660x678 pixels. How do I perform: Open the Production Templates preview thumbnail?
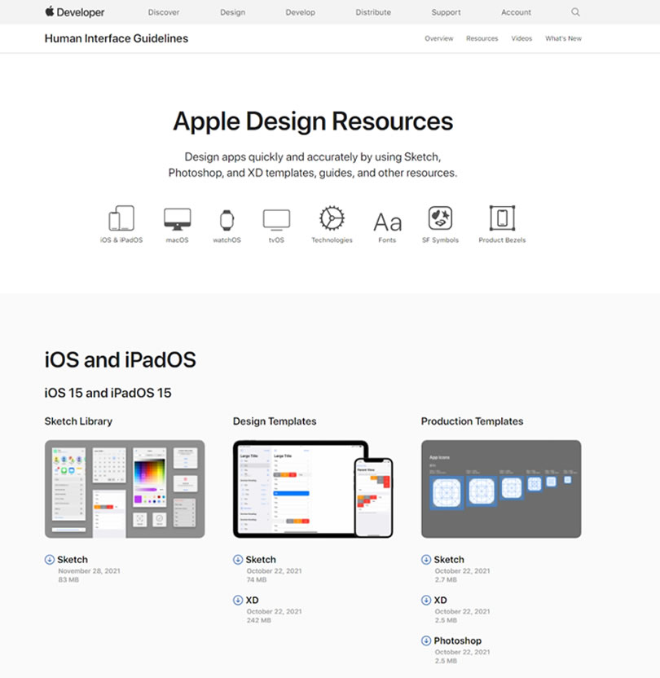tap(501, 489)
